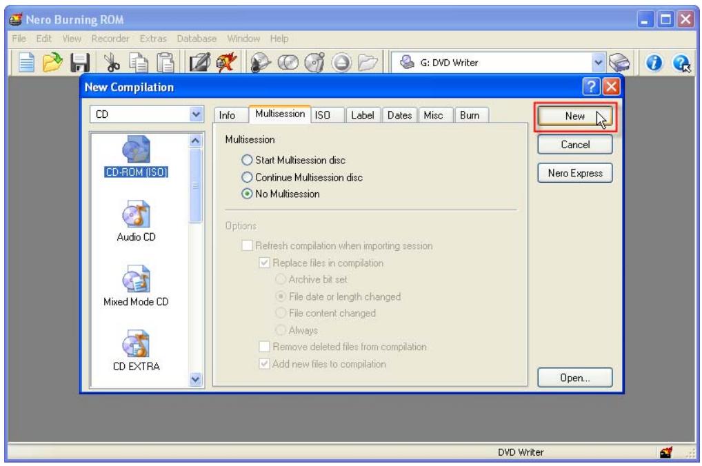702x466 pixels.
Task: Click the grey folder toolbar icon
Action: 368,62
